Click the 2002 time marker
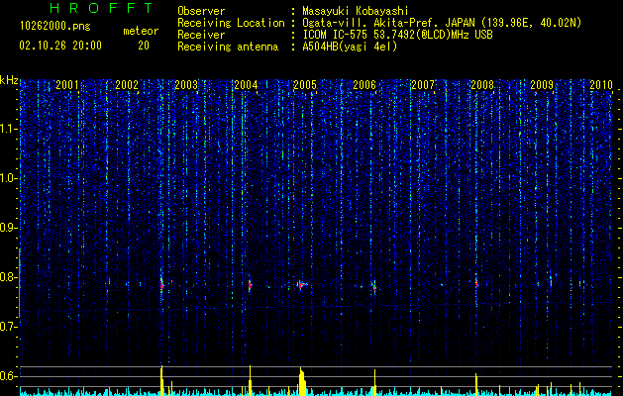 click(x=127, y=84)
